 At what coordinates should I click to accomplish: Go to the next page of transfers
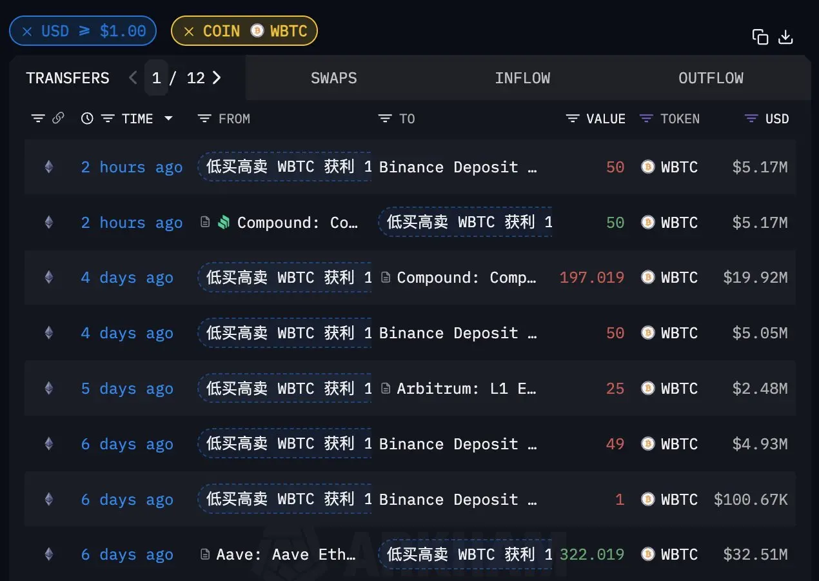[x=217, y=77]
